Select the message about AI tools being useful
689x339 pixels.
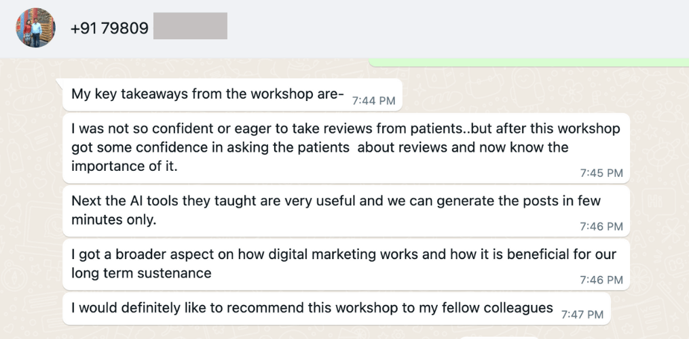[x=336, y=210]
